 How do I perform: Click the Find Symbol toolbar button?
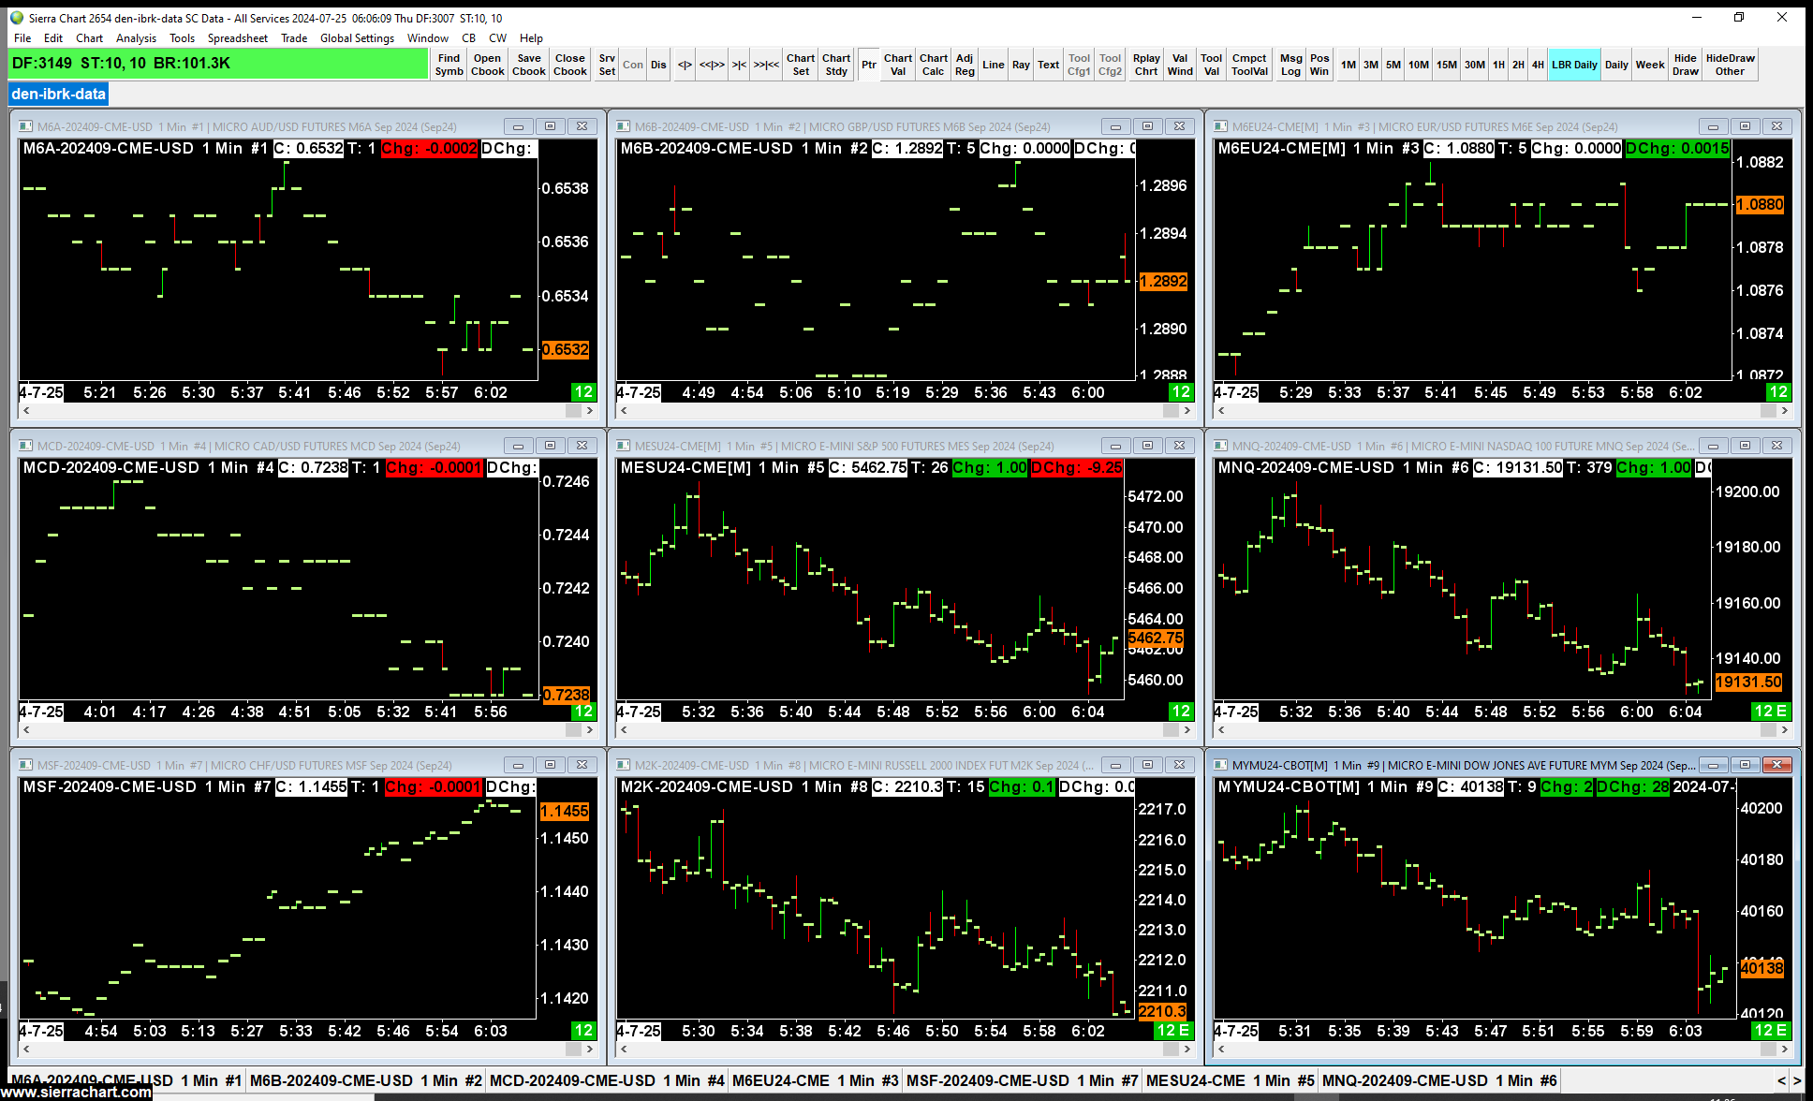(449, 65)
